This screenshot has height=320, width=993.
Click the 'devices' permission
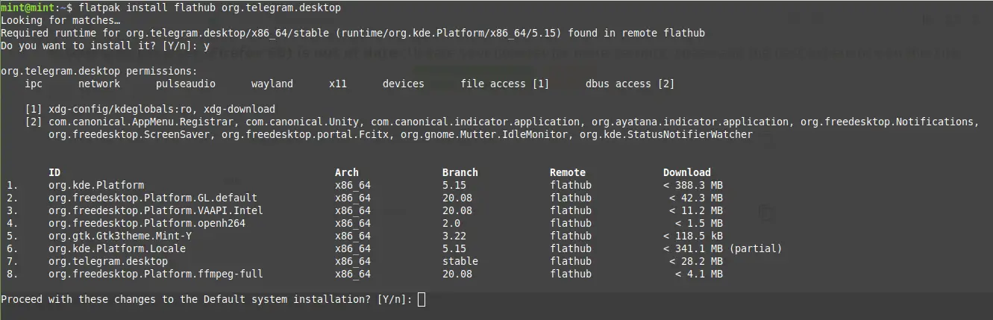coord(404,84)
